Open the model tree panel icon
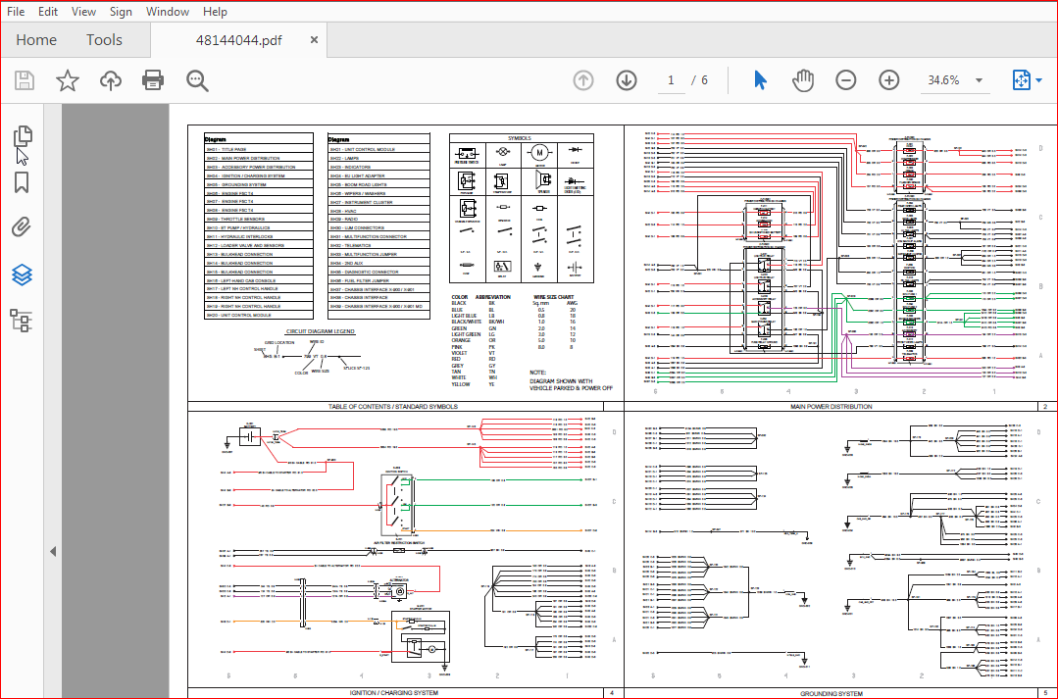 (22, 322)
